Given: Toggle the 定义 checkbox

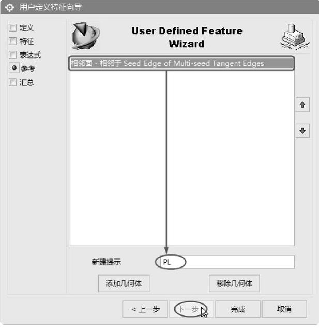Looking at the screenshot, I should tap(13, 27).
